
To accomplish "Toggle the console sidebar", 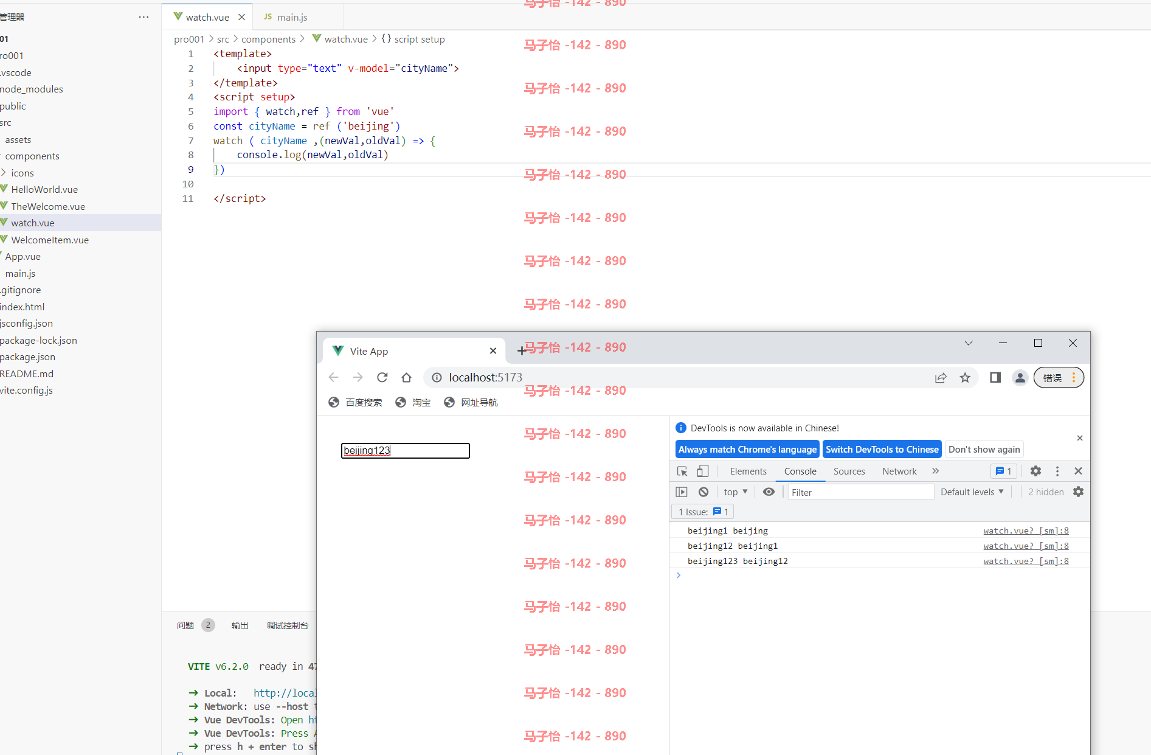I will (682, 492).
